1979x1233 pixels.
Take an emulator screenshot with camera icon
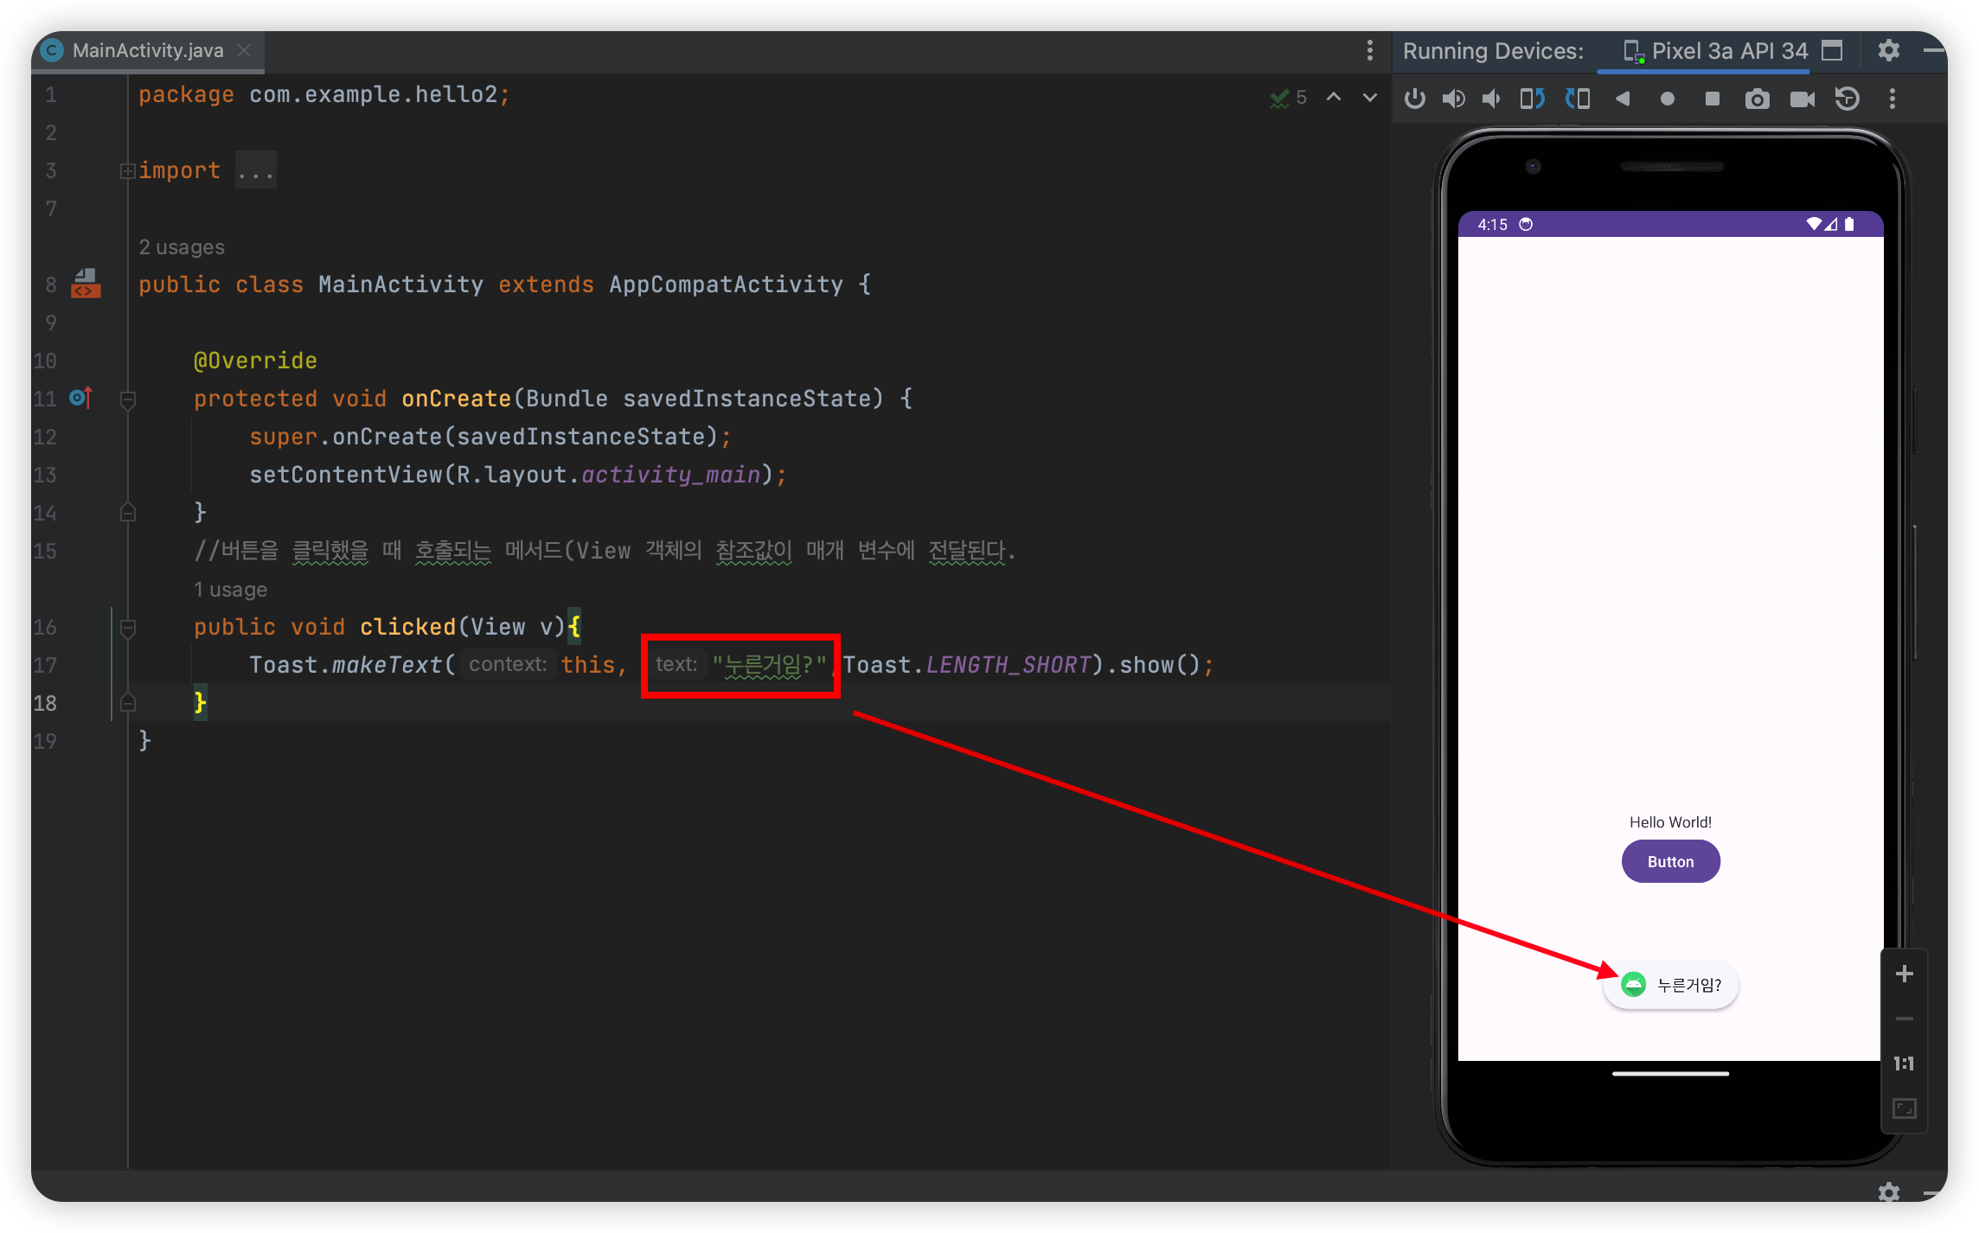(1757, 99)
